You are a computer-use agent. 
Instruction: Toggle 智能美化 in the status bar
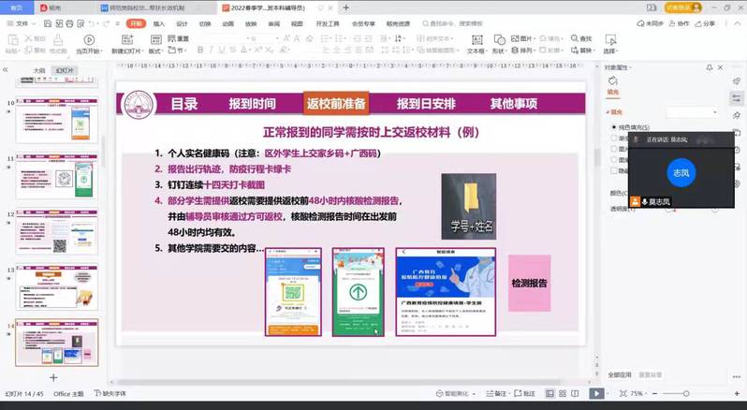coord(456,394)
